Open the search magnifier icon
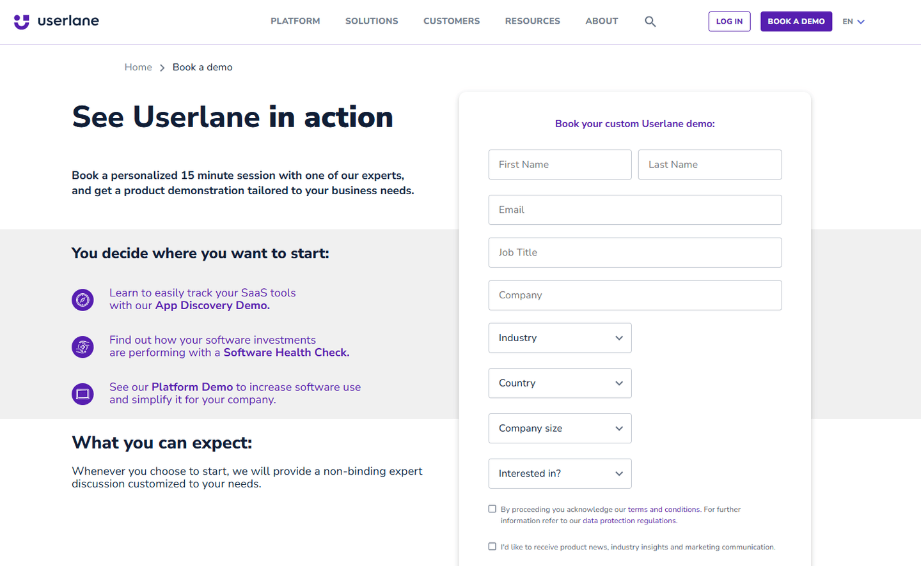 point(650,22)
